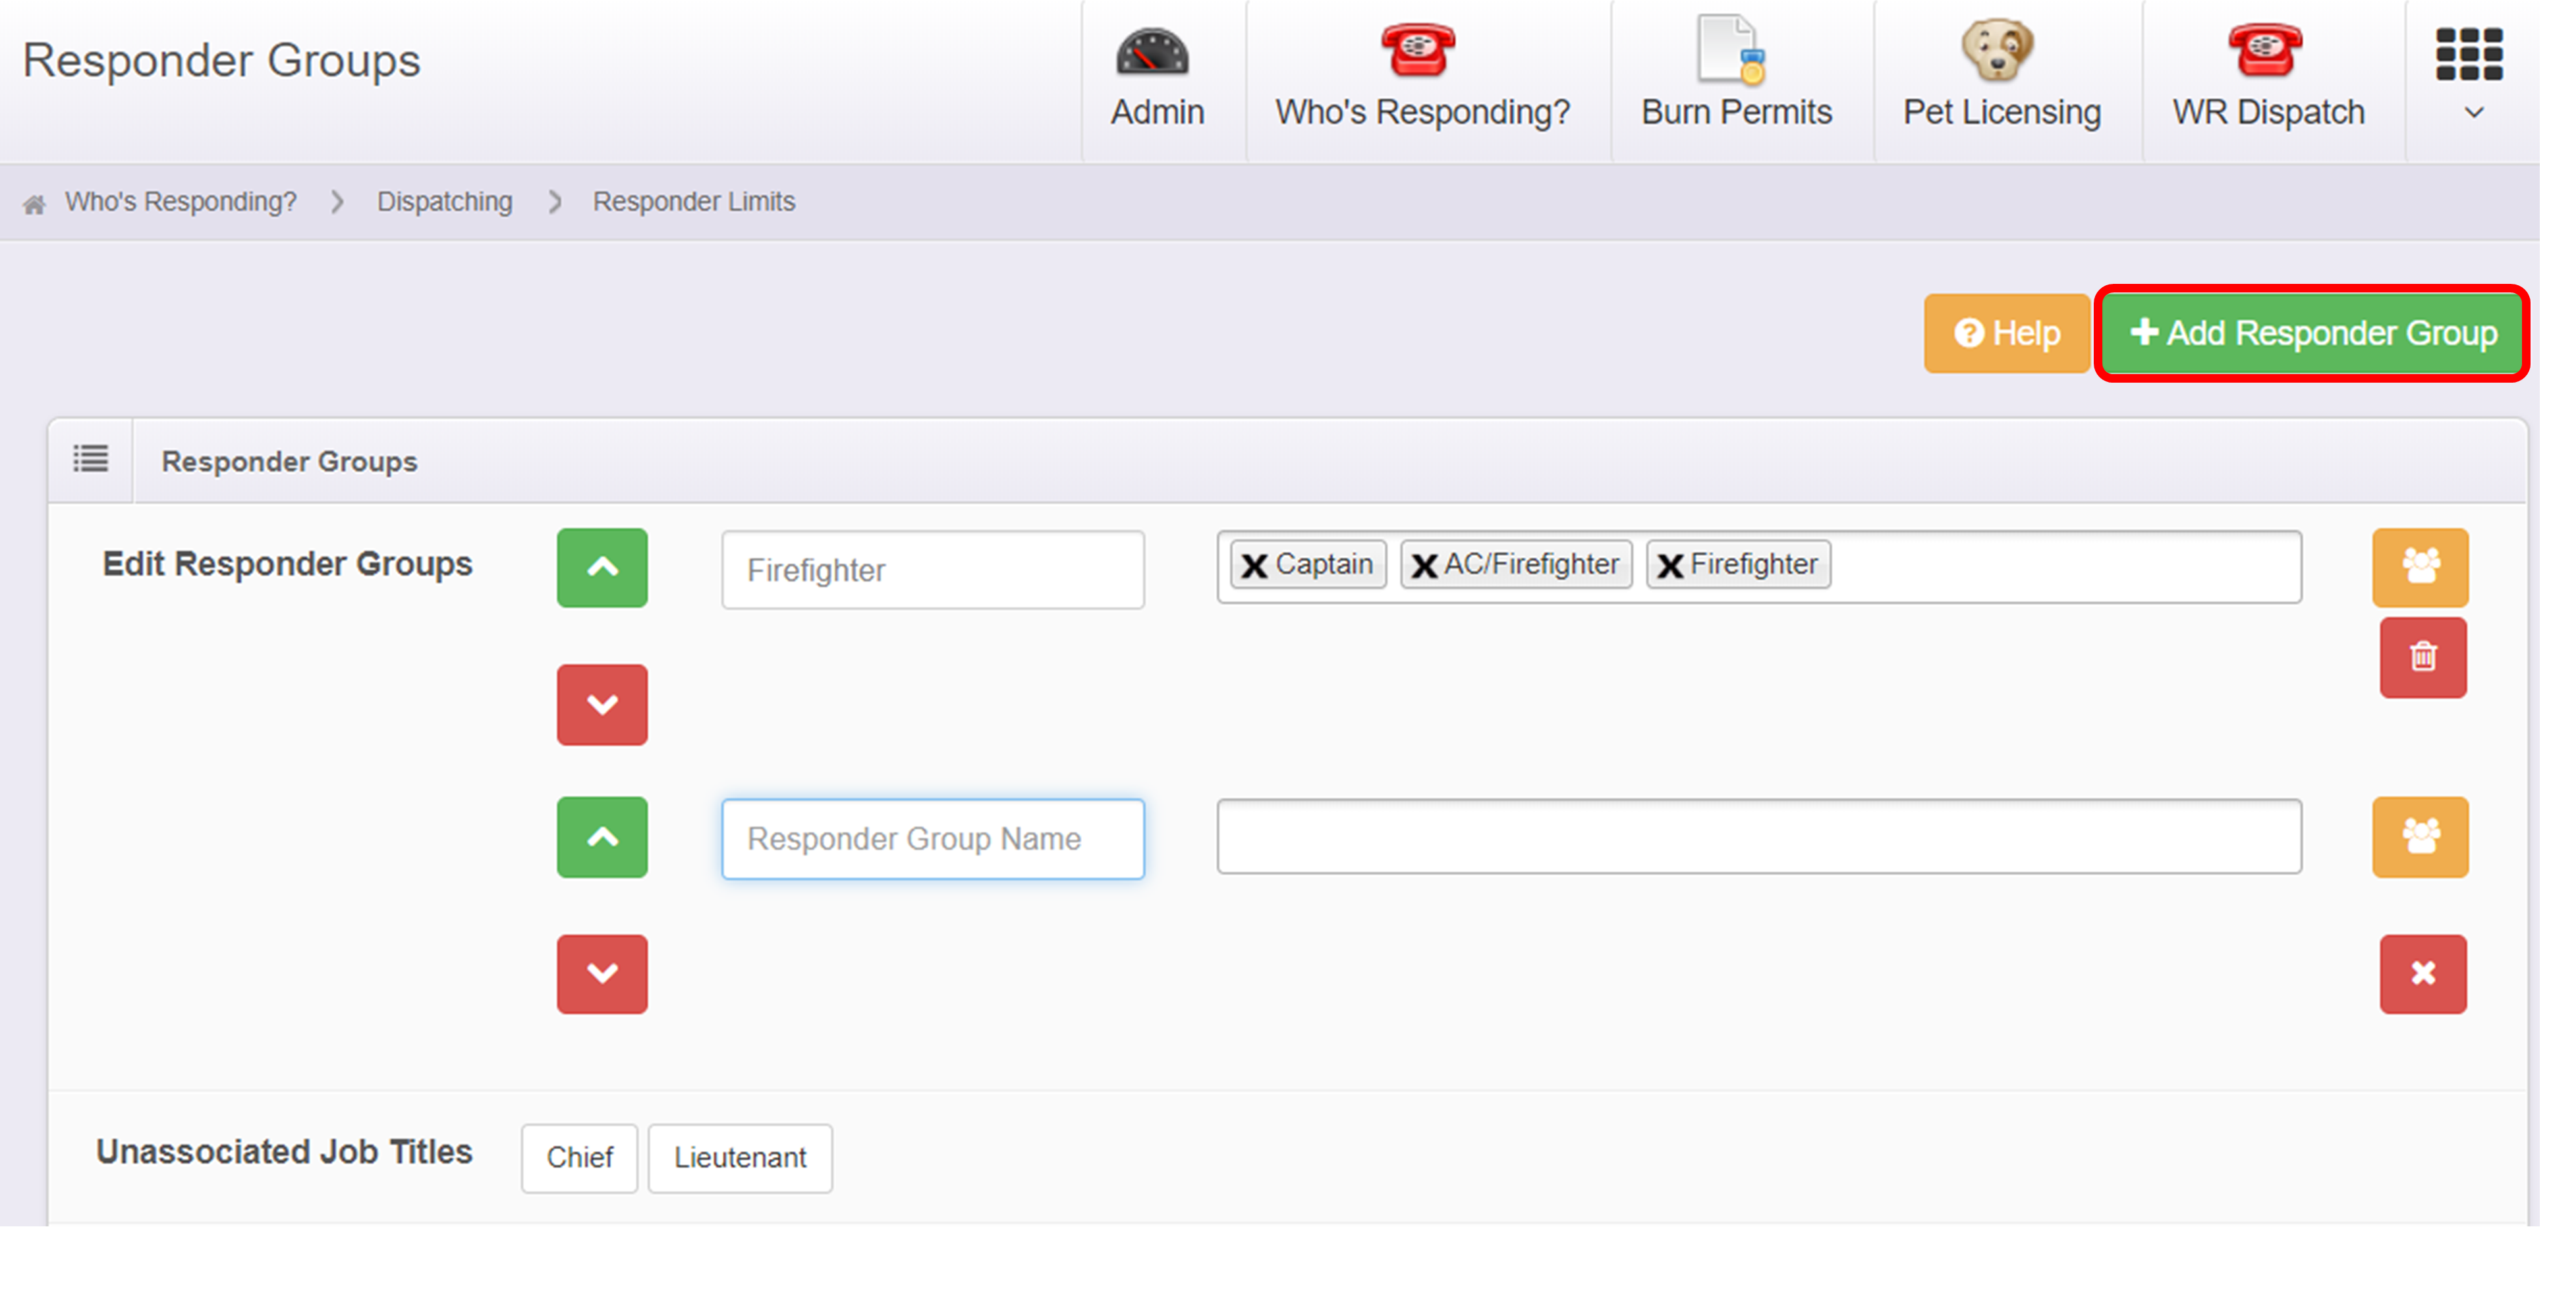The width and height of the screenshot is (2576, 1310).
Task: Remove the Captain tag from Firefighter group
Action: pyautogui.click(x=1254, y=566)
